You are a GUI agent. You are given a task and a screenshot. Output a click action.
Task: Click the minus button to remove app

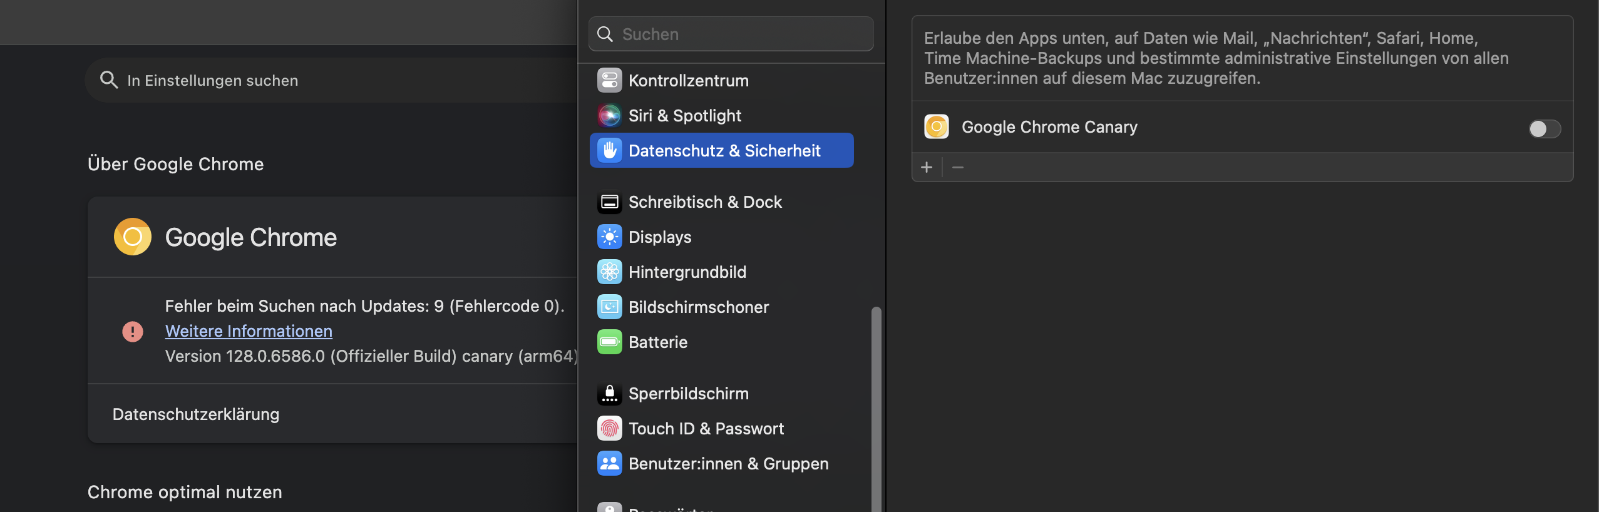point(958,168)
